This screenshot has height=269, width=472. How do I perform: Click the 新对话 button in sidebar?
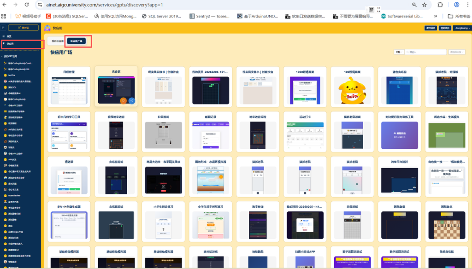[25, 28]
